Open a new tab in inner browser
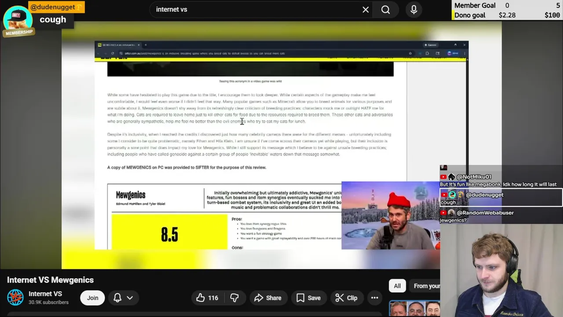 coord(146,45)
